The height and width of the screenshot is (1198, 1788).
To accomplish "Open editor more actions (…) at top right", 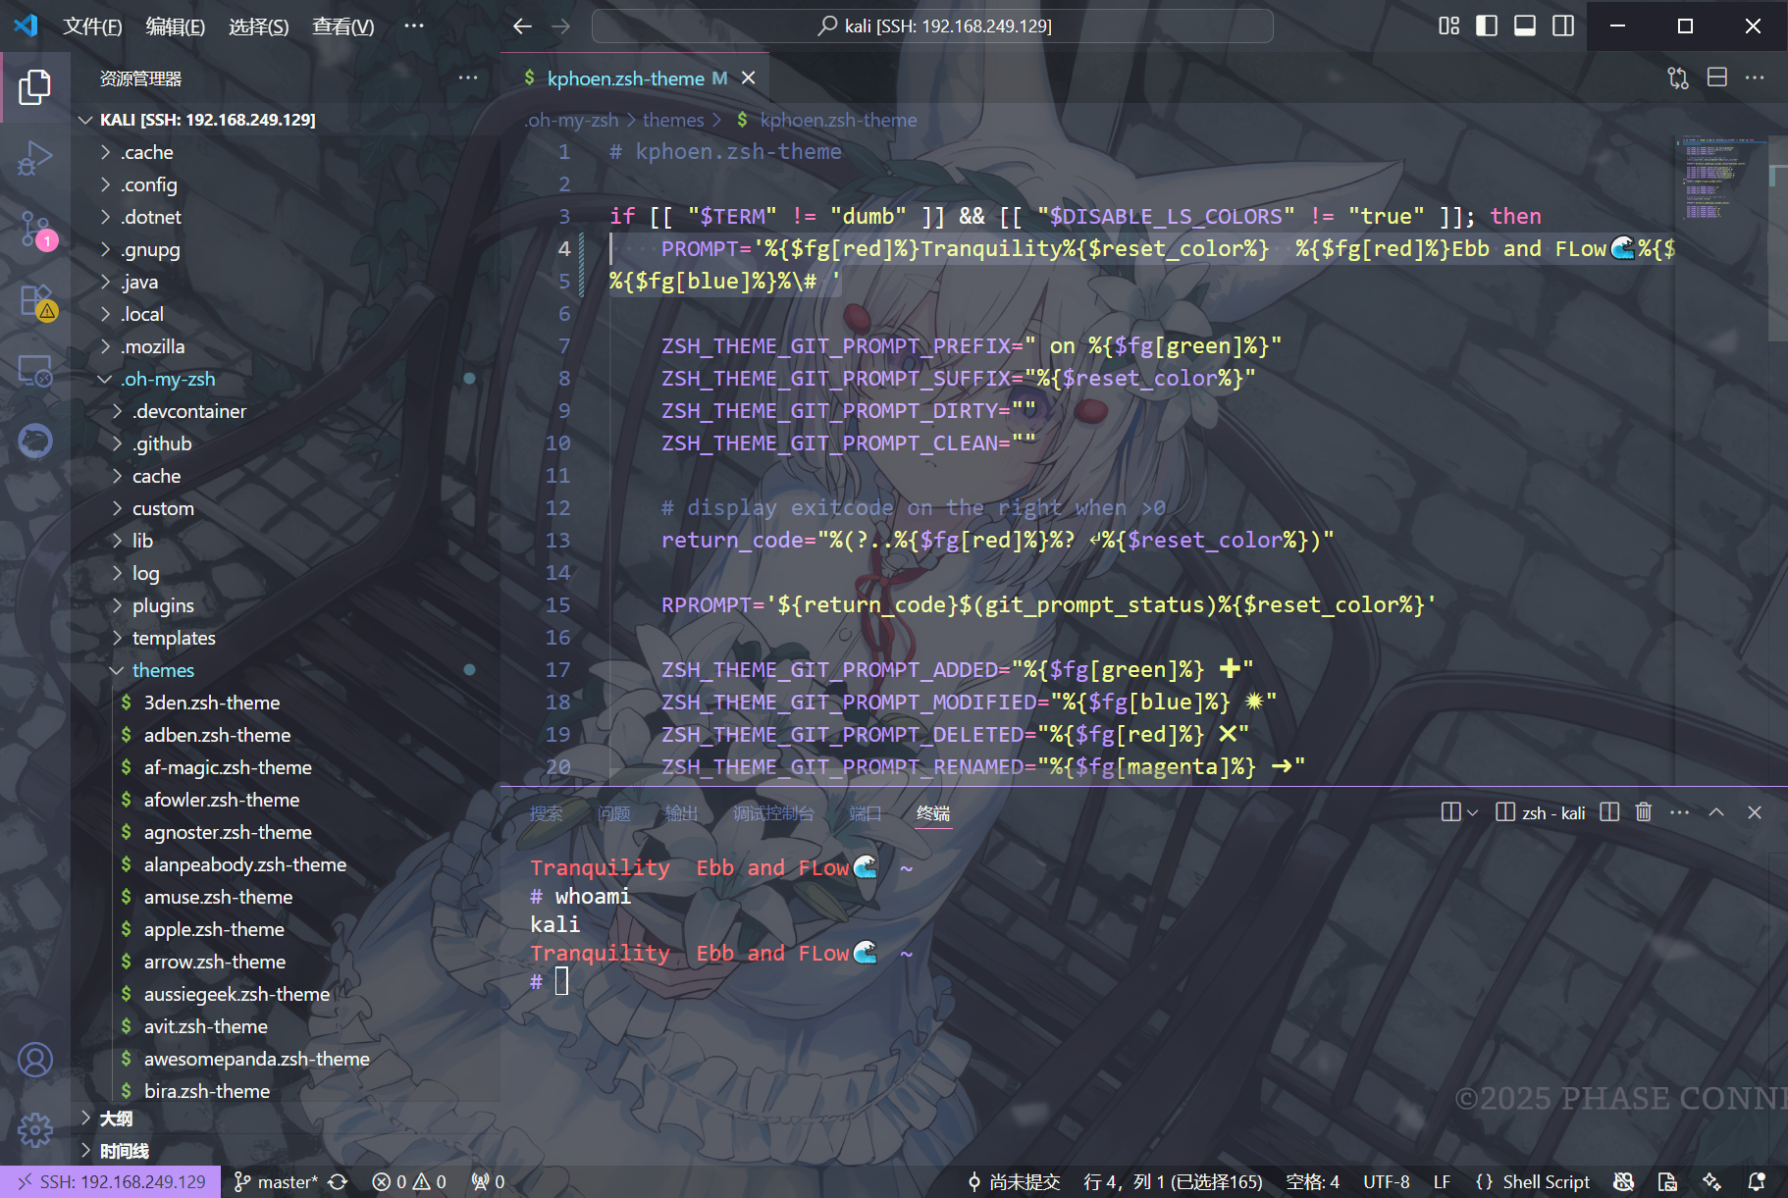I will pos(1755,78).
